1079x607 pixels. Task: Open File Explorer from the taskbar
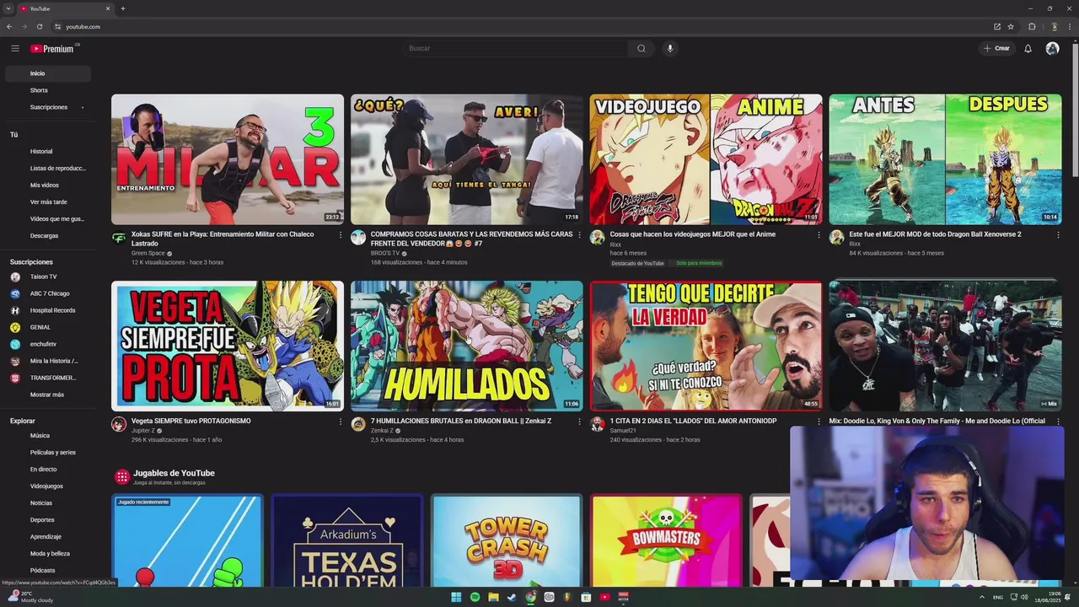(493, 597)
